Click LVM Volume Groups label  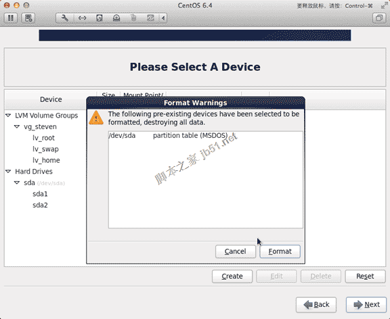point(46,116)
